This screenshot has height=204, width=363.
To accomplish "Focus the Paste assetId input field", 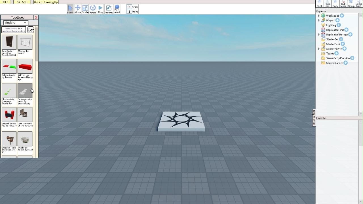I will tap(14, 30).
